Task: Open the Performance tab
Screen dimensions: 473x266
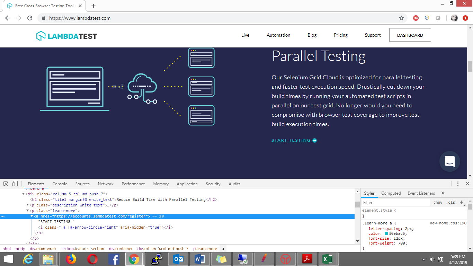Action: [133, 184]
